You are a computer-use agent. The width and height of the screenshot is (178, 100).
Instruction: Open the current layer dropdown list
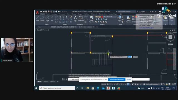pos(116,17)
